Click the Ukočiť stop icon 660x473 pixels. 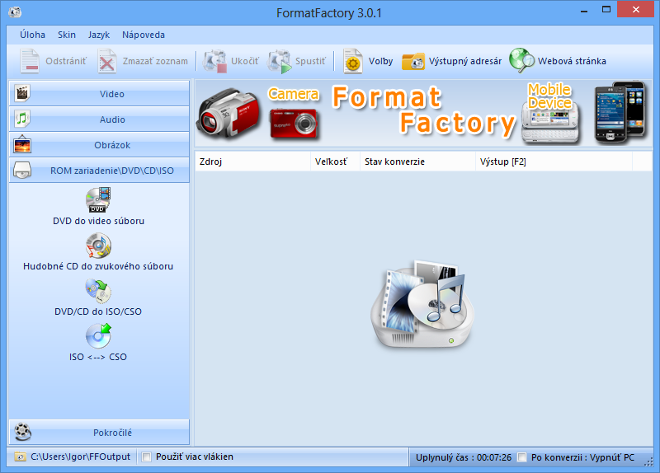[215, 61]
